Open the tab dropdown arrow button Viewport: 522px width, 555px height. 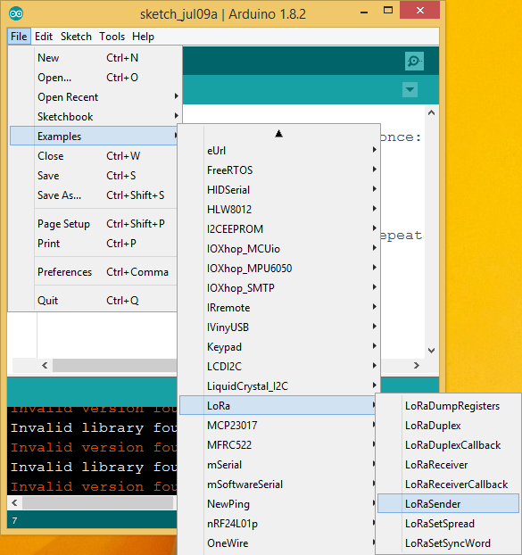pyautogui.click(x=410, y=89)
